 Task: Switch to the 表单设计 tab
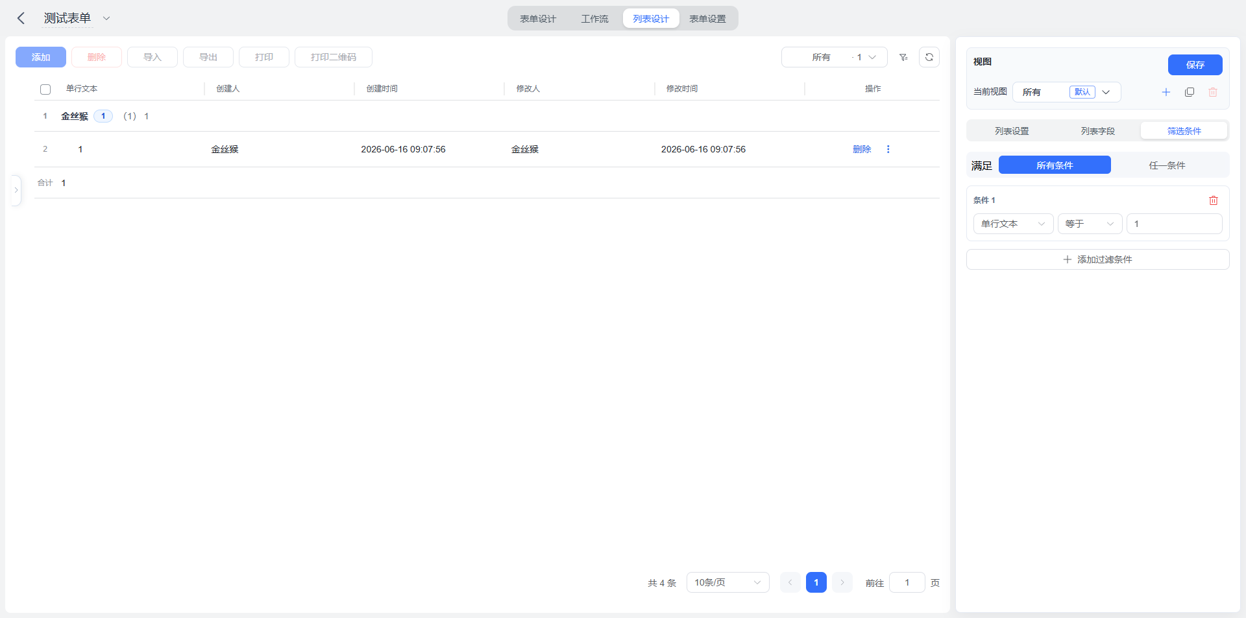point(538,19)
